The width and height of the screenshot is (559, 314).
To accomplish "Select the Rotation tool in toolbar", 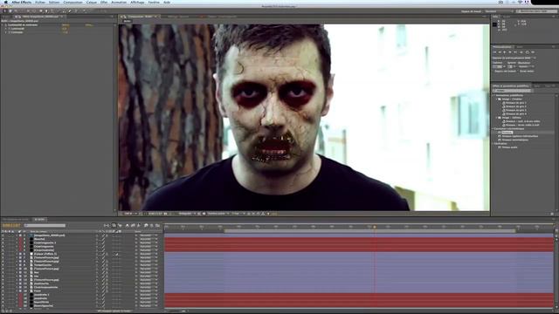I will (22, 11).
